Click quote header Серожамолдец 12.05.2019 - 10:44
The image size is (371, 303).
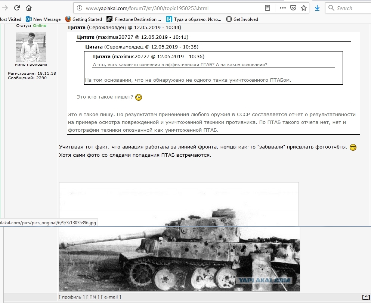click(125, 27)
